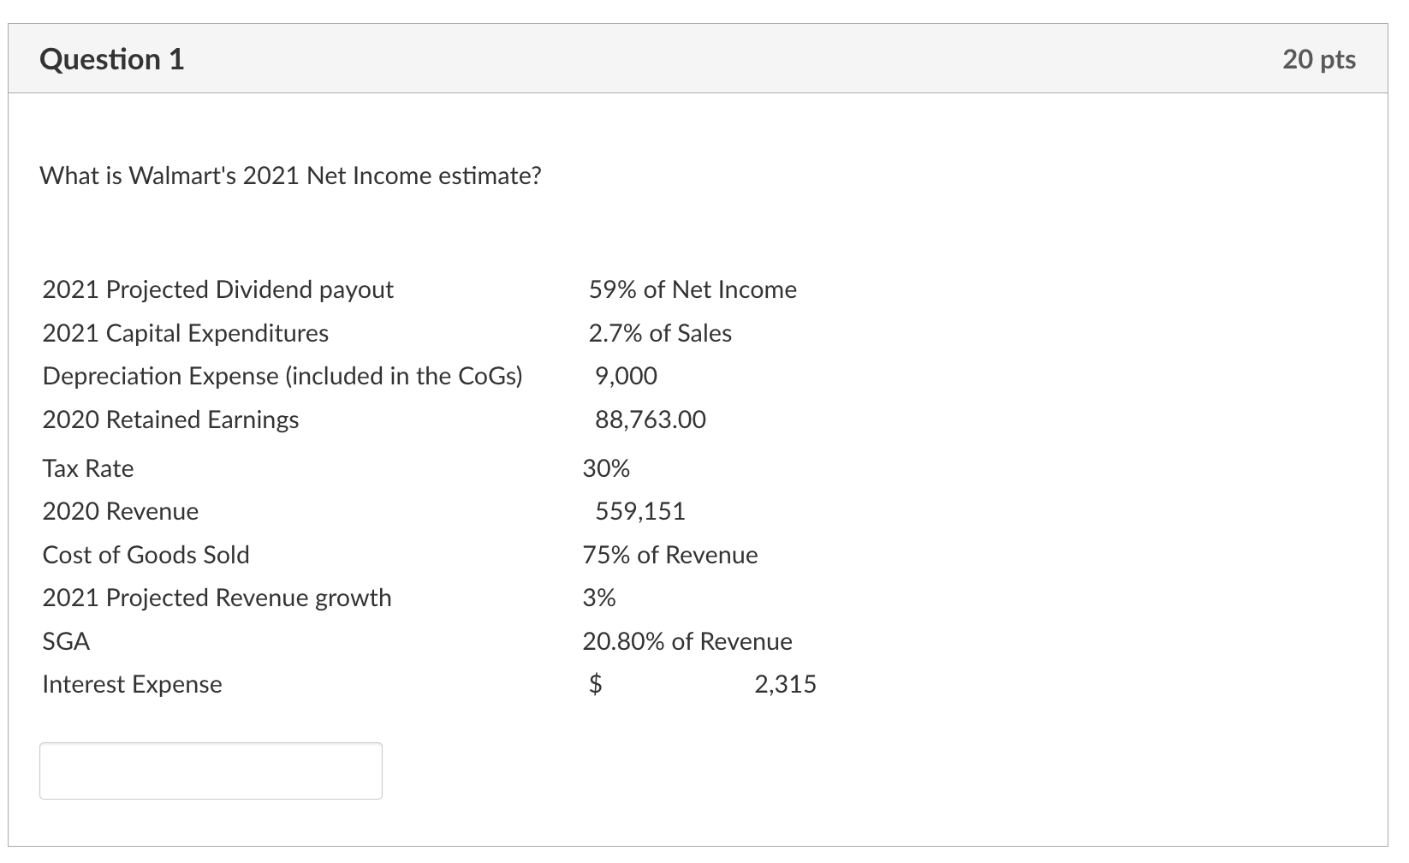Click the 9,000 depreciation value
The height and width of the screenshot is (863, 1409).
626,375
